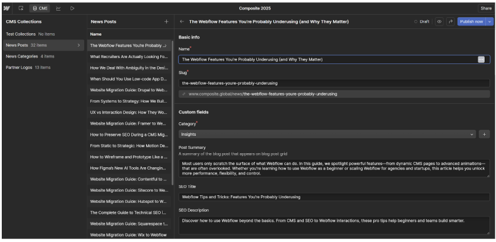Click the Slug input field
Screen dimensions: 496x242
(x=335, y=83)
